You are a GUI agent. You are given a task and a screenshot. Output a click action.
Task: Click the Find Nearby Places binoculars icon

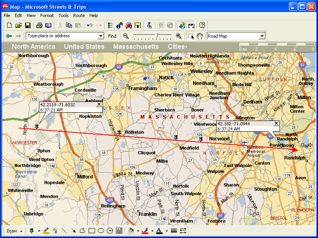pyautogui.click(x=120, y=25)
